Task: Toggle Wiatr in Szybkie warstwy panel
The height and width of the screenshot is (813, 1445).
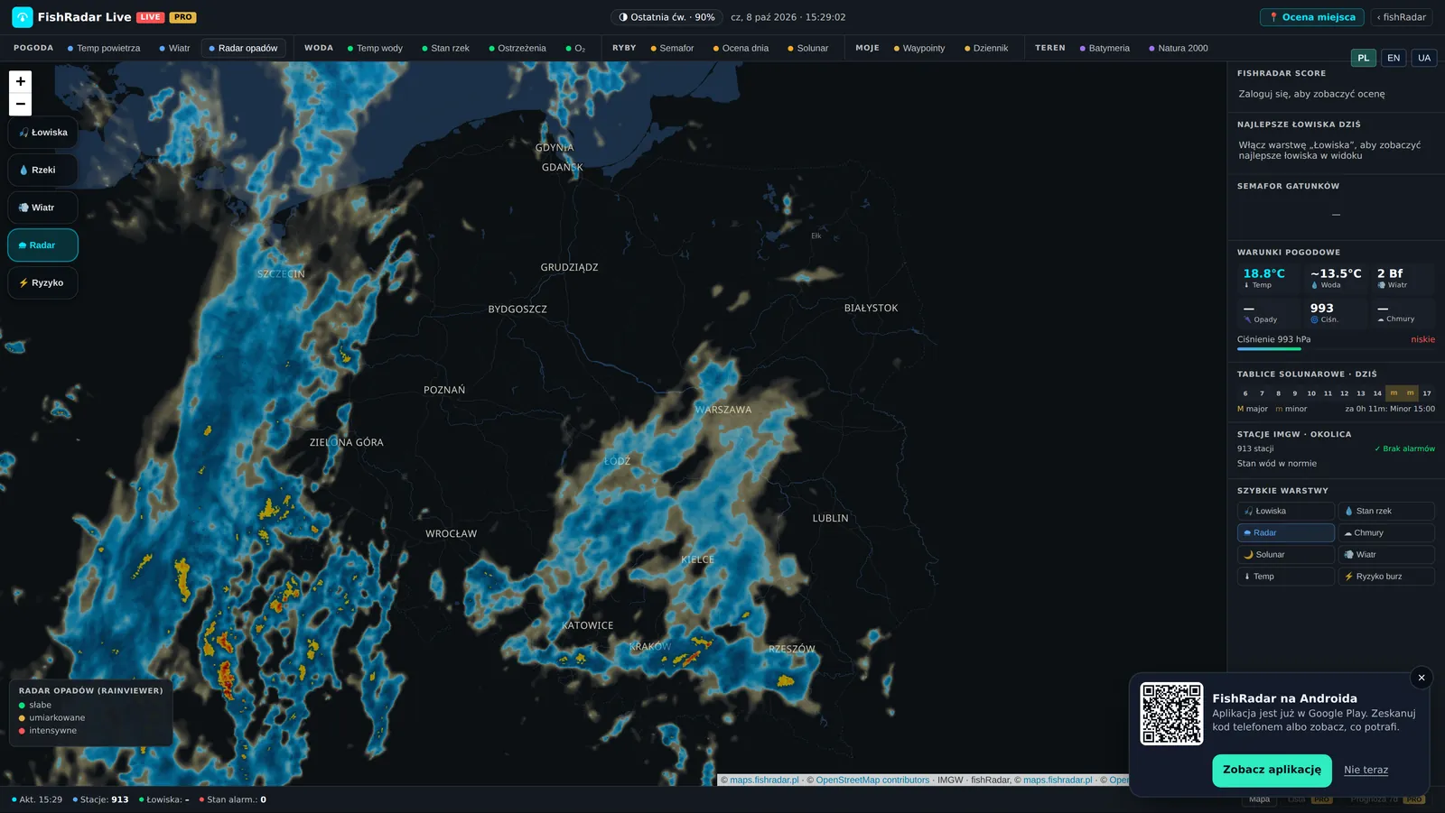Action: 1386,555
